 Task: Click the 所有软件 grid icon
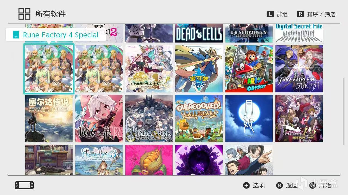(24, 14)
